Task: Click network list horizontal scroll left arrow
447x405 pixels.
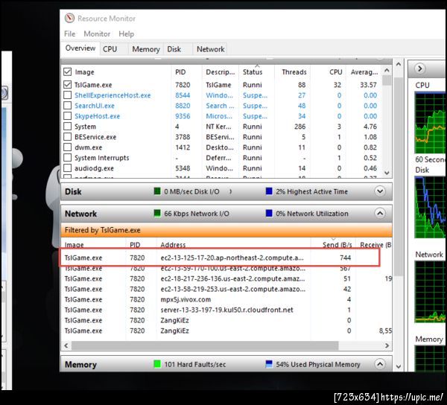Action: (x=66, y=345)
